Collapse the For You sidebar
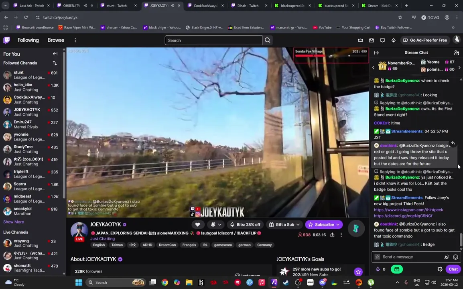Screen dimensions: 463x289 click(x=55, y=54)
